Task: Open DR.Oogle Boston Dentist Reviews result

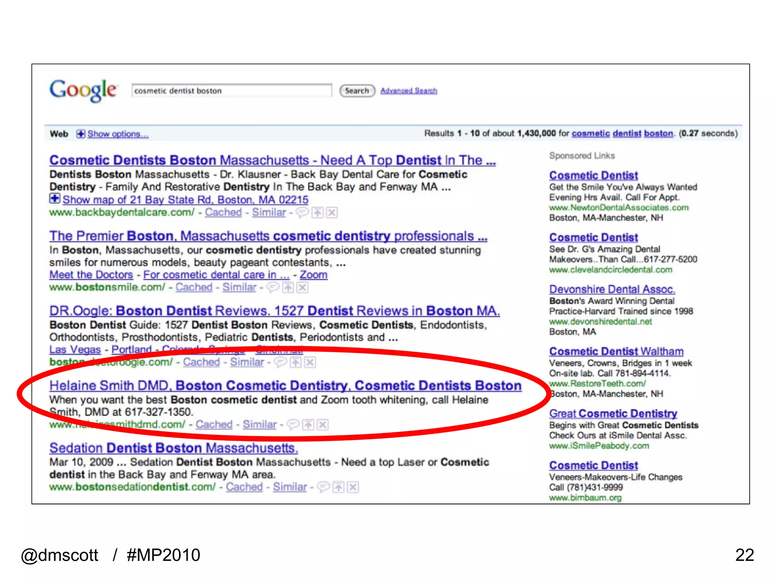Action: pyautogui.click(x=275, y=311)
